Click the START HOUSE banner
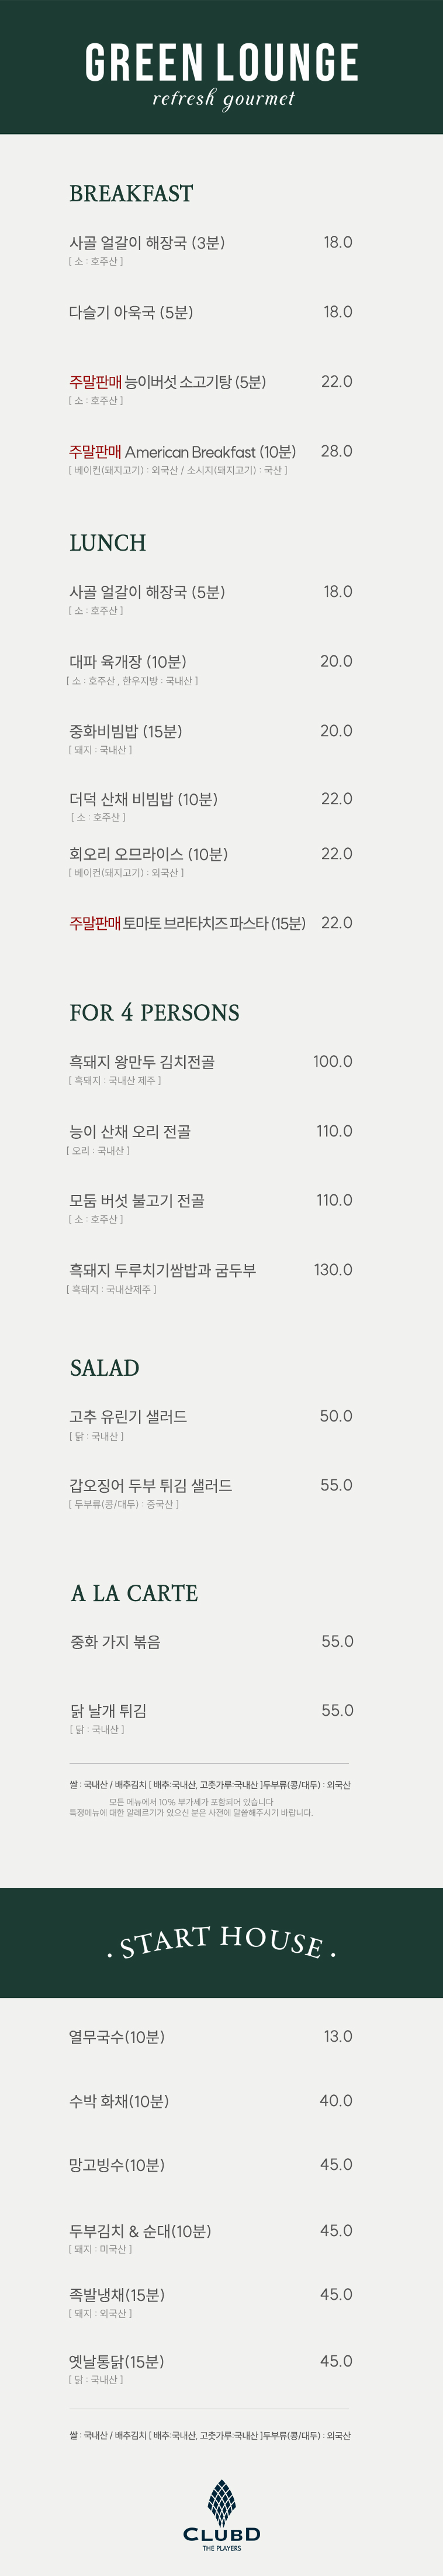Screen dimensions: 443x2576 (x=221, y=1942)
